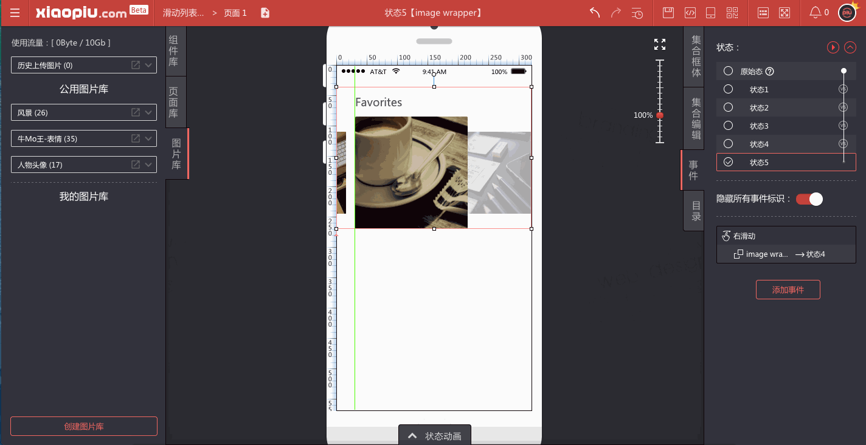Image resolution: width=866 pixels, height=445 pixels.
Task: Switch to the 页面库 tab
Action: [175, 102]
